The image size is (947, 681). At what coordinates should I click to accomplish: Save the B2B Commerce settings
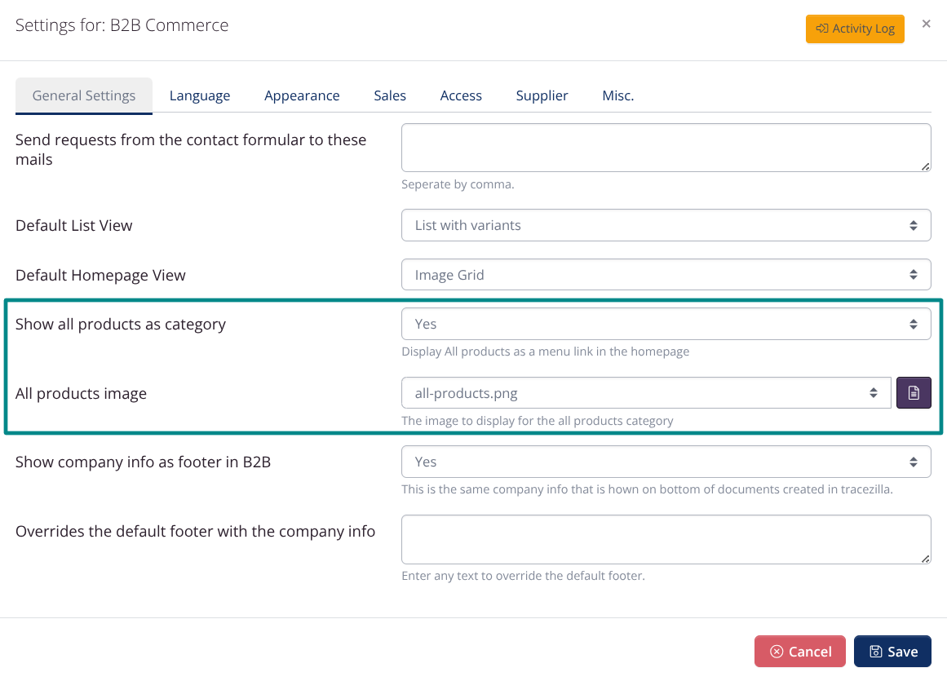pyautogui.click(x=892, y=652)
